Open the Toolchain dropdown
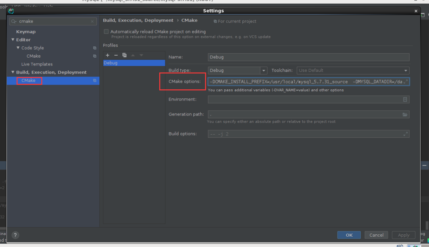 (x=406, y=70)
